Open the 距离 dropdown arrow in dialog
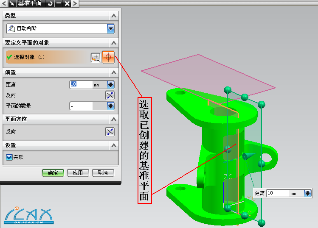 click(x=111, y=85)
